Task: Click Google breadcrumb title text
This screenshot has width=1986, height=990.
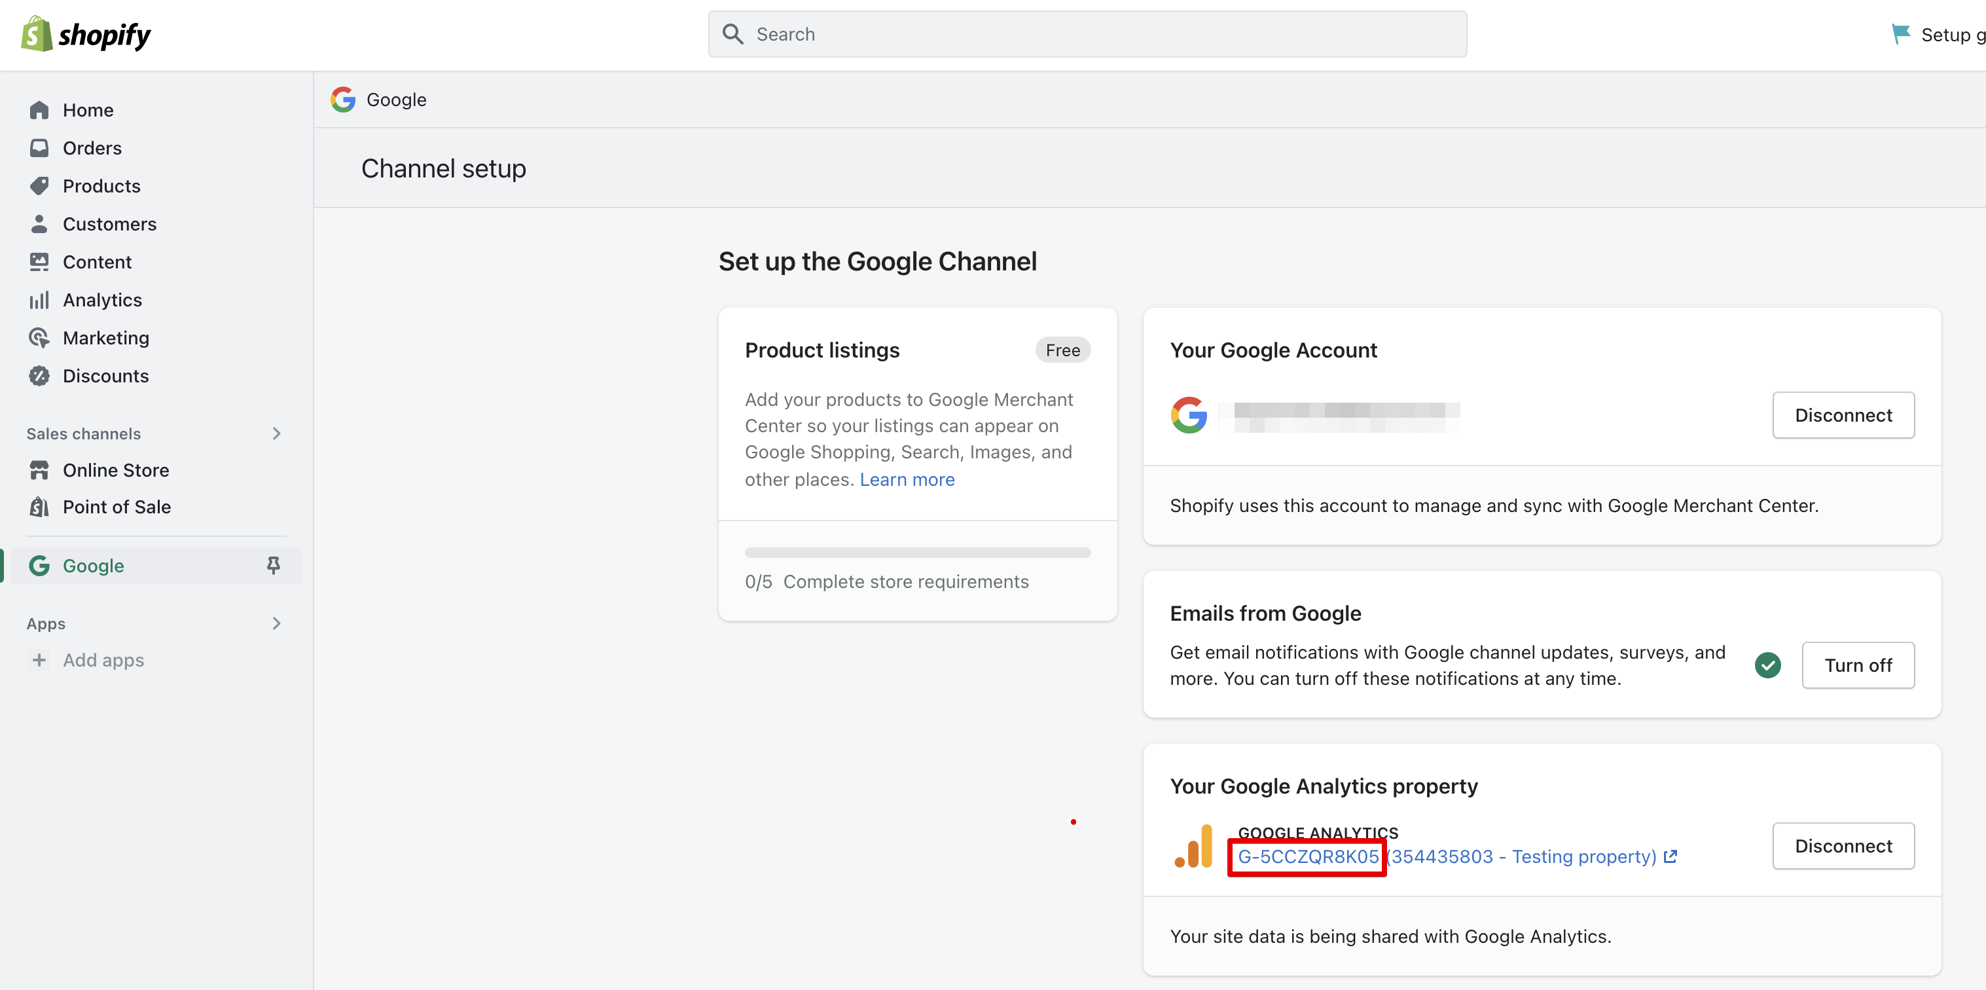Action: click(396, 100)
